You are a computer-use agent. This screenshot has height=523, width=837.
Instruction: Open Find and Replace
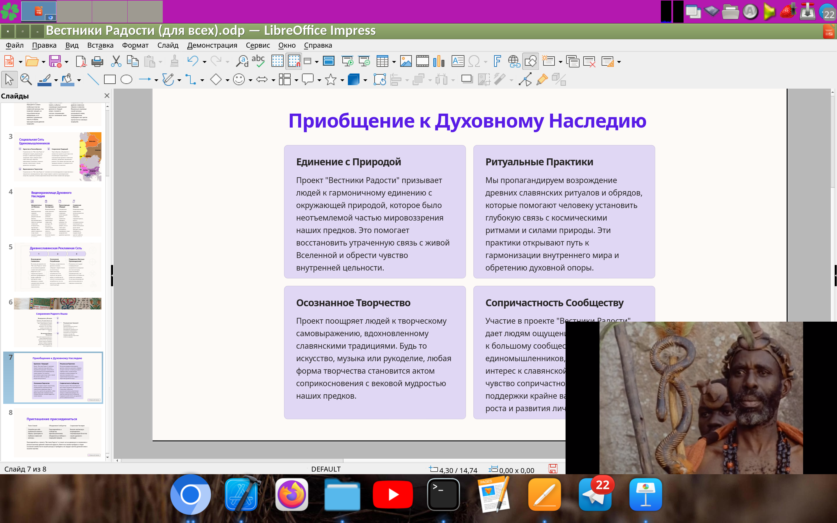(x=242, y=62)
